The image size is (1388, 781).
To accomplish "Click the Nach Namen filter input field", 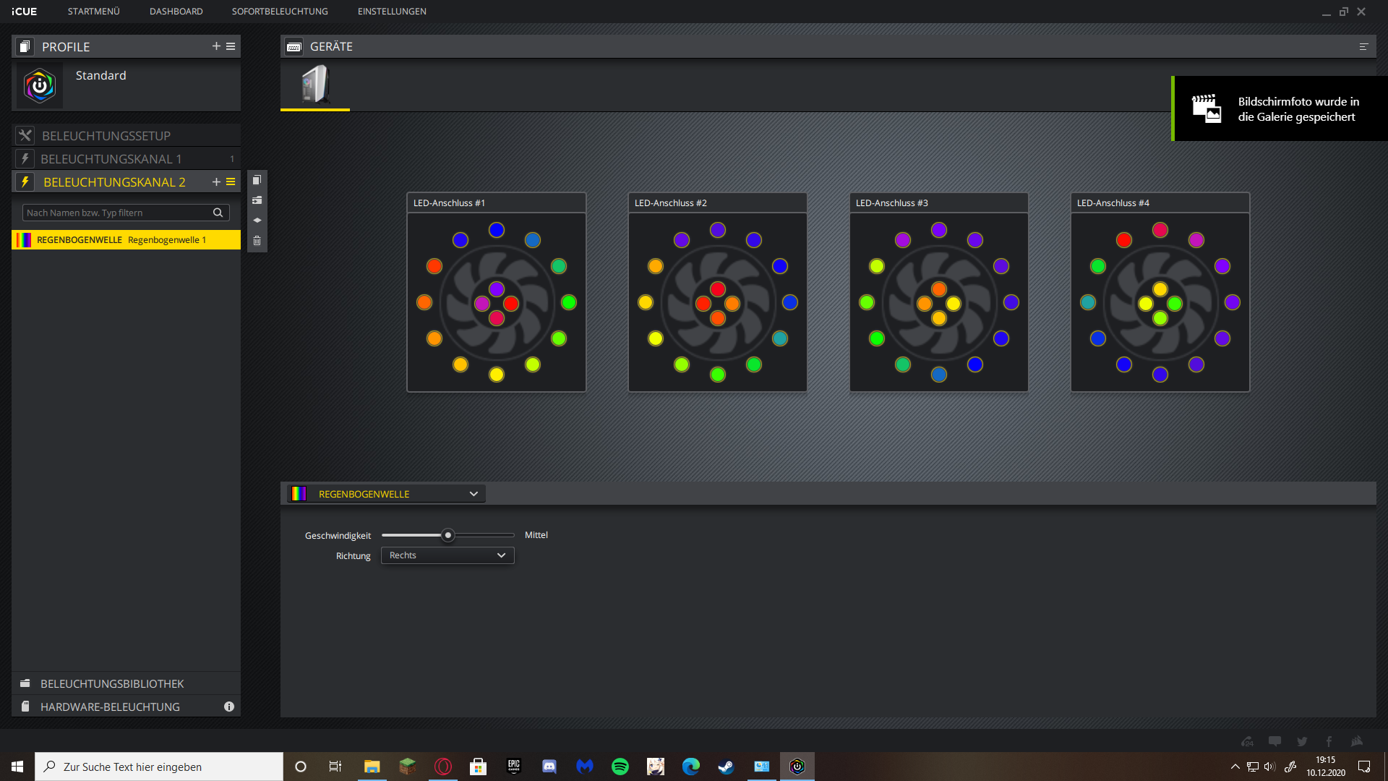I will 116,213.
